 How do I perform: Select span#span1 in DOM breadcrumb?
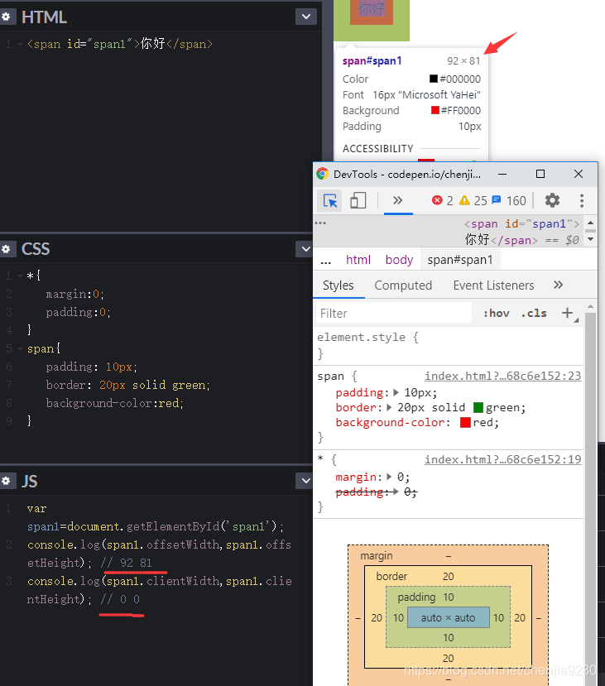click(460, 260)
